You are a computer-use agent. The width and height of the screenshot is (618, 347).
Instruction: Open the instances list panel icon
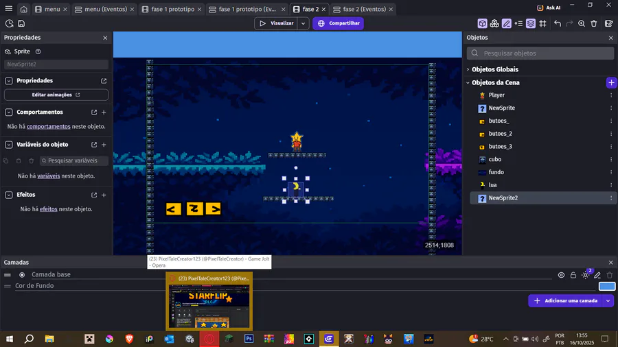click(518, 23)
